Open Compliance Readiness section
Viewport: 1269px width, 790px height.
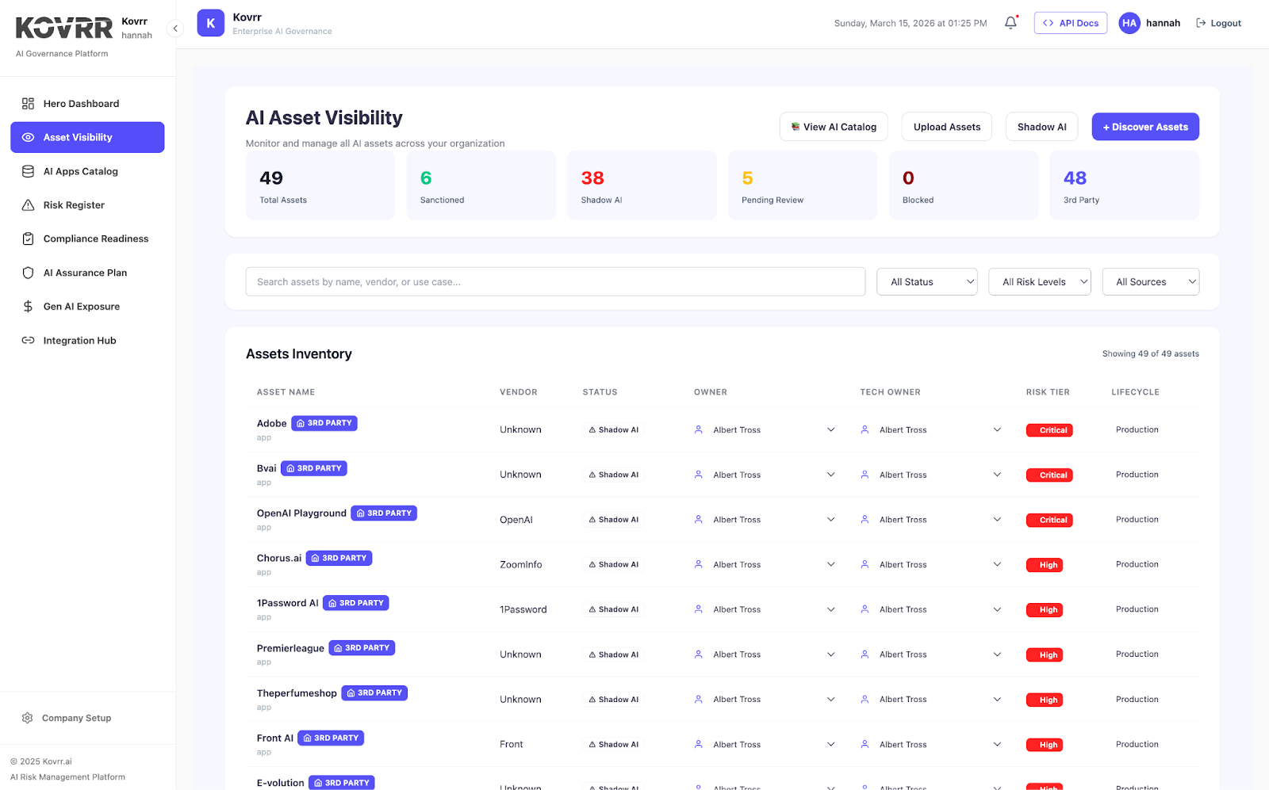coord(87,239)
